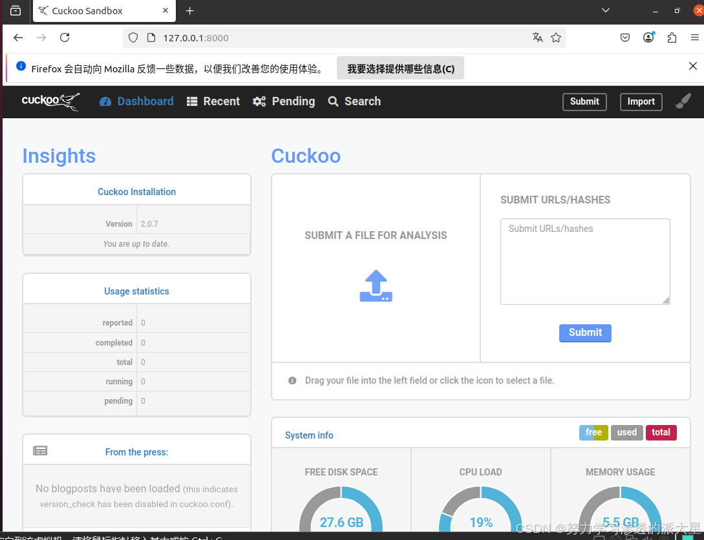Click the data choice button in notification

click(401, 68)
